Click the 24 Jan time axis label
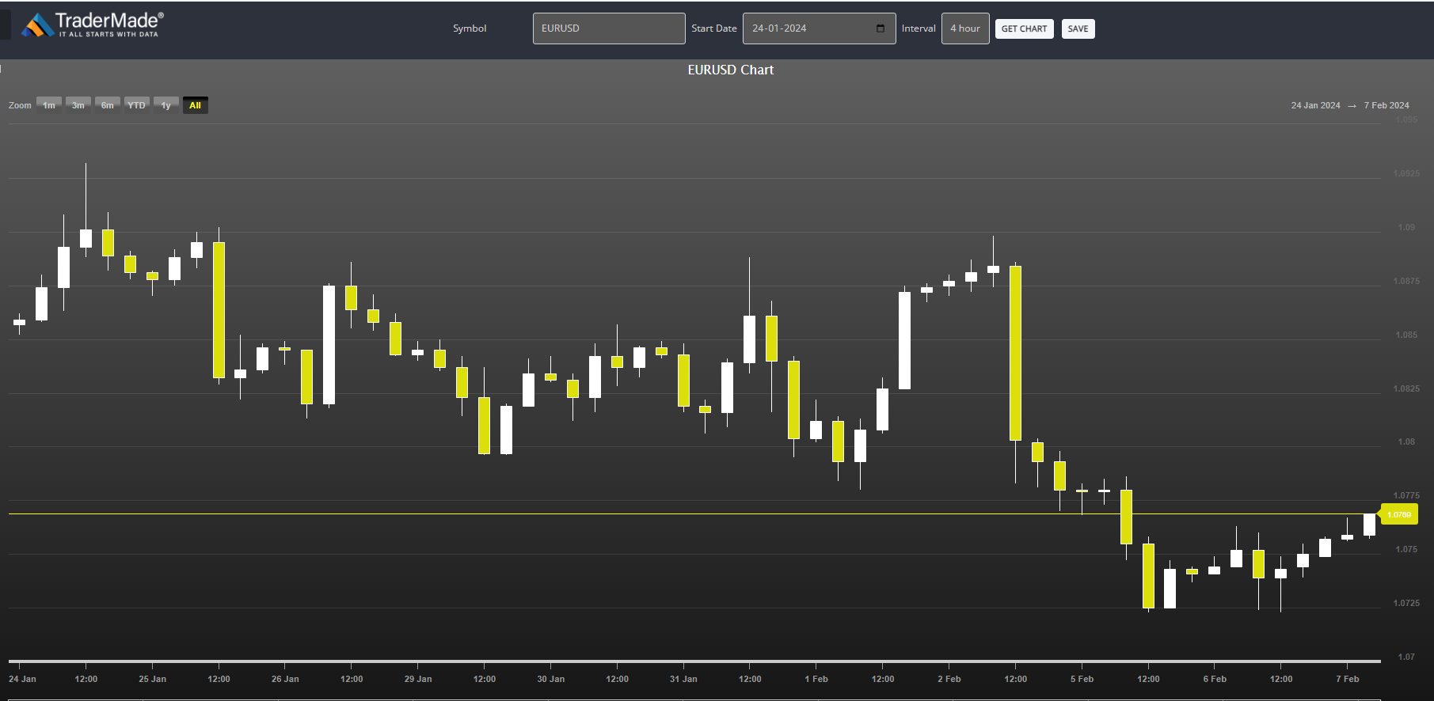Image resolution: width=1434 pixels, height=701 pixels. tap(22, 679)
